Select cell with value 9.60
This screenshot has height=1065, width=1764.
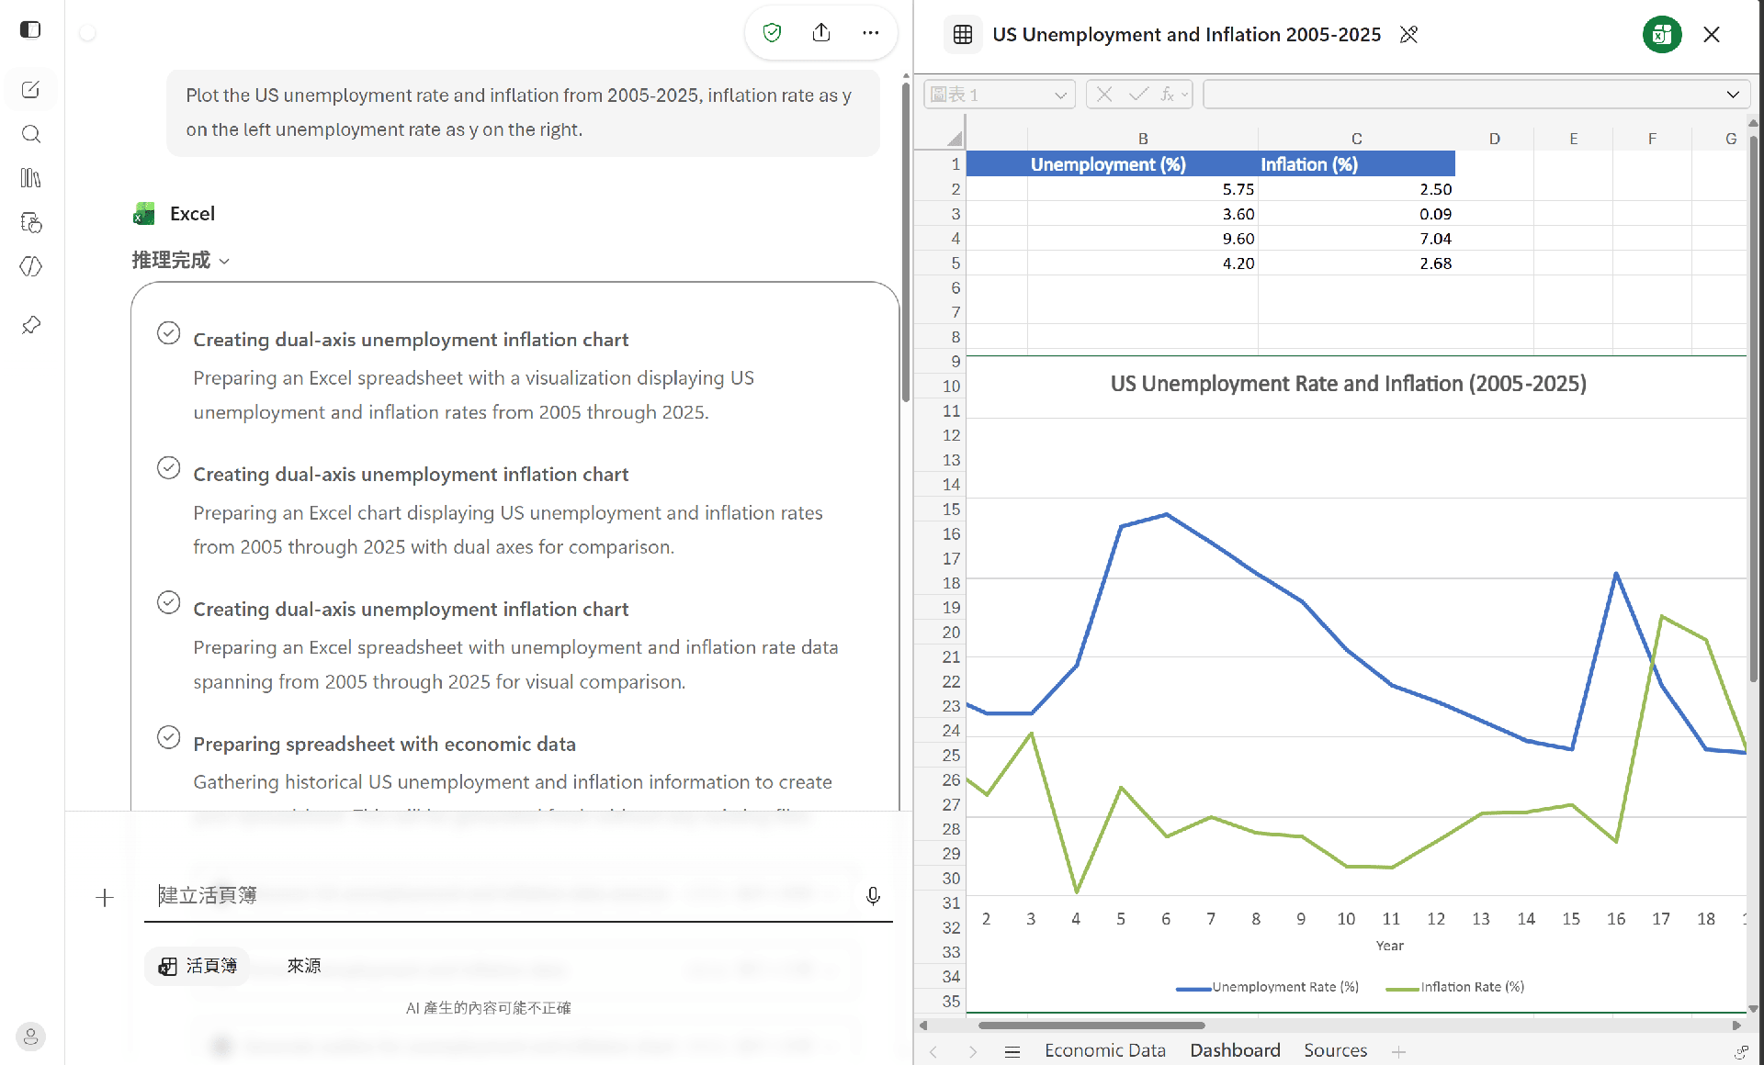(1143, 239)
